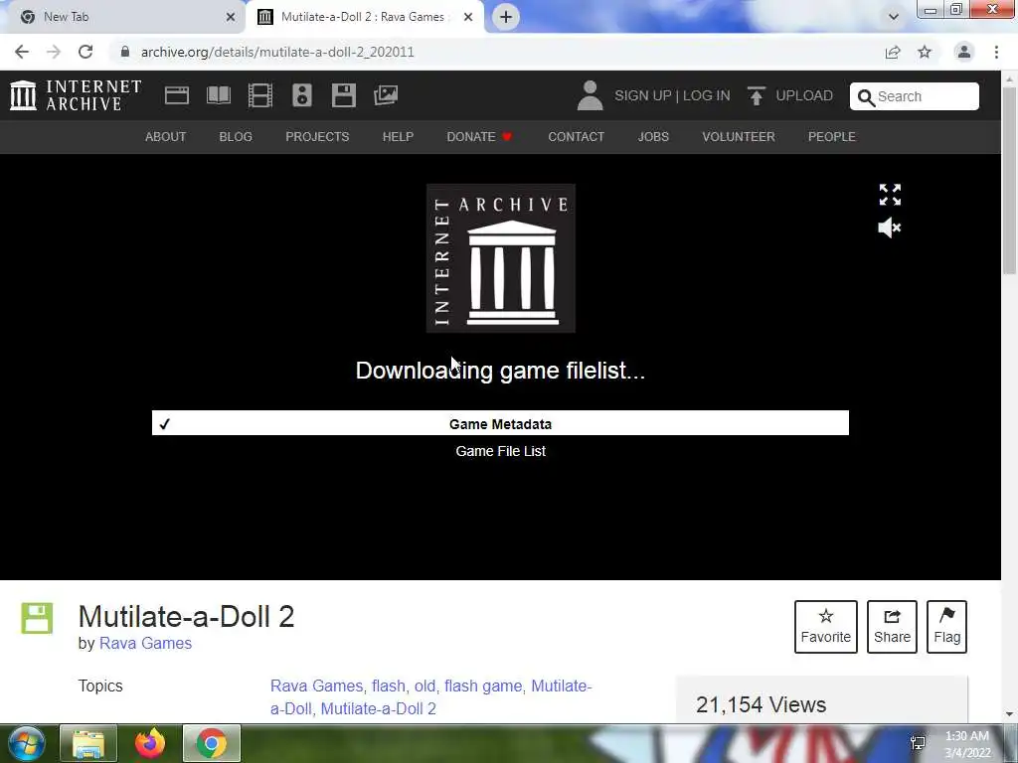Close the New Tab tab

tap(231, 17)
